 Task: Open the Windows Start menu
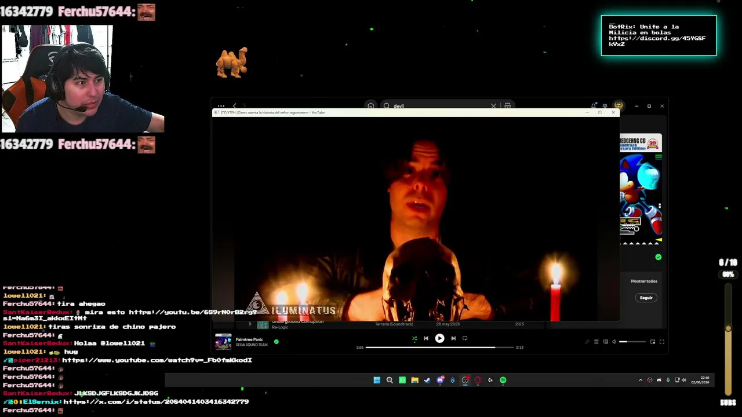pos(377,380)
